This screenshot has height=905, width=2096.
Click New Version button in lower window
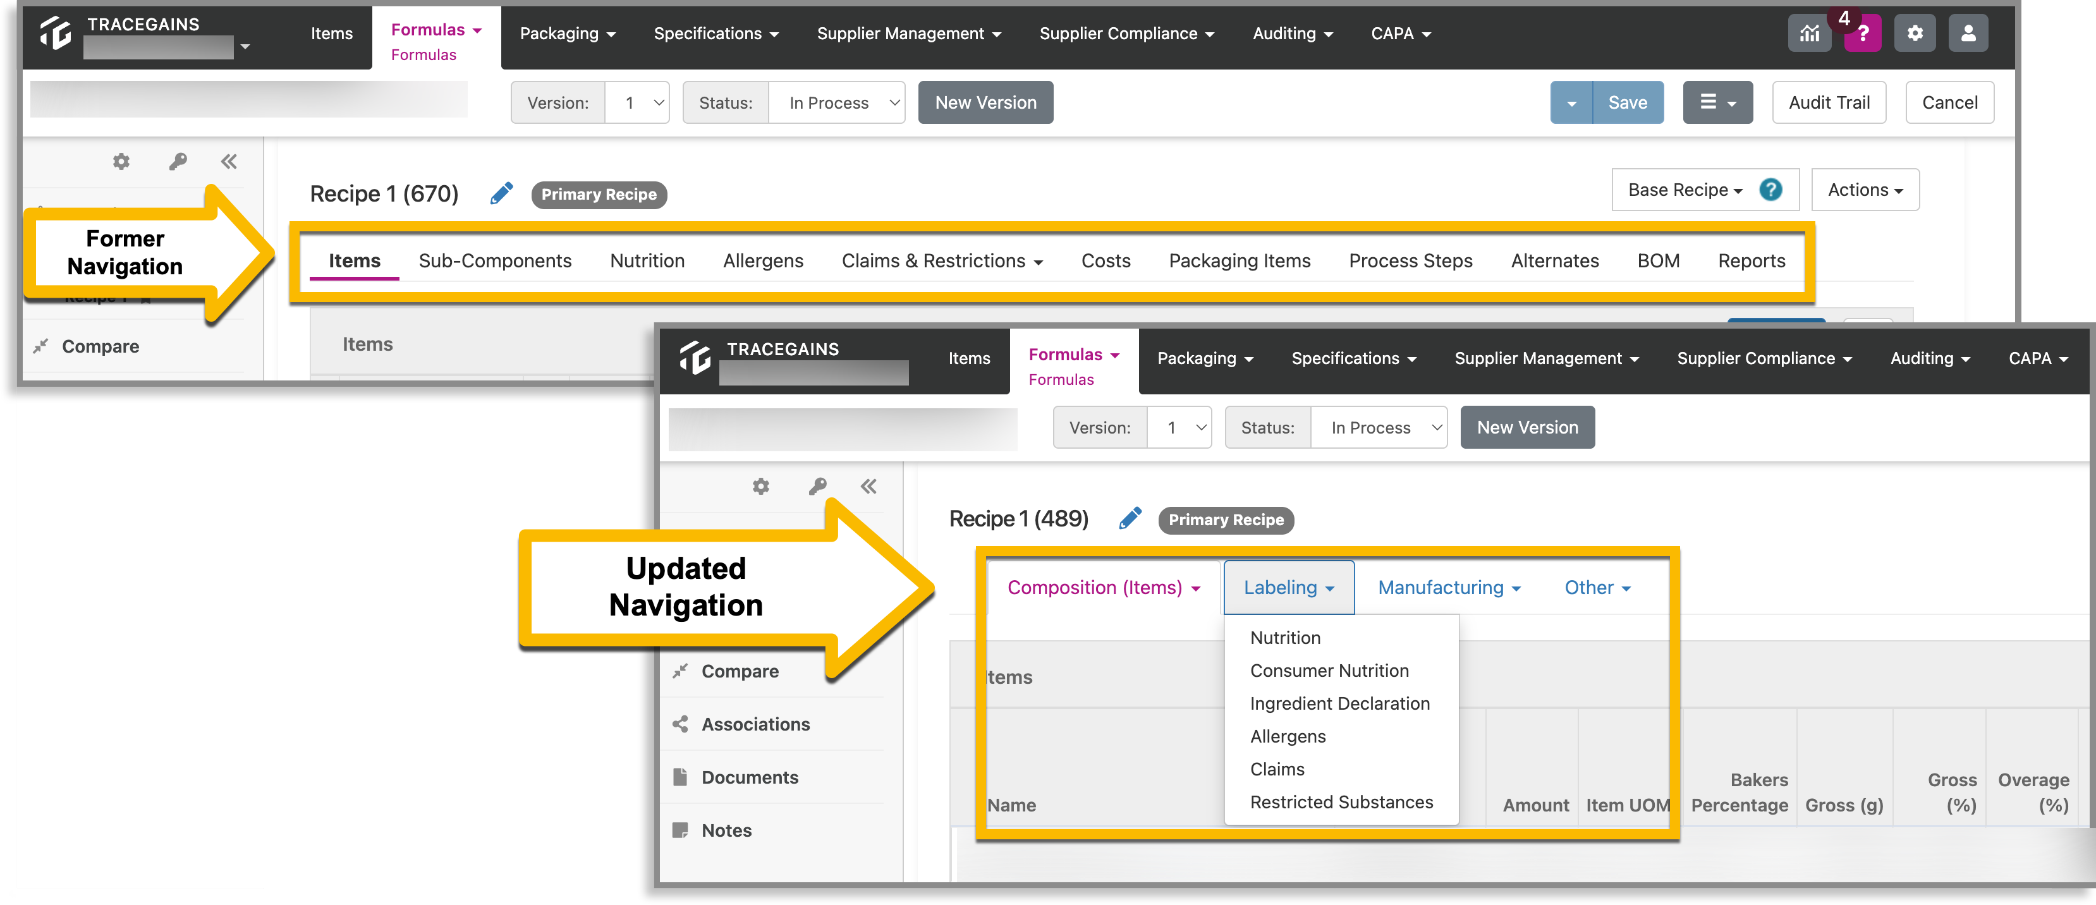click(1527, 427)
